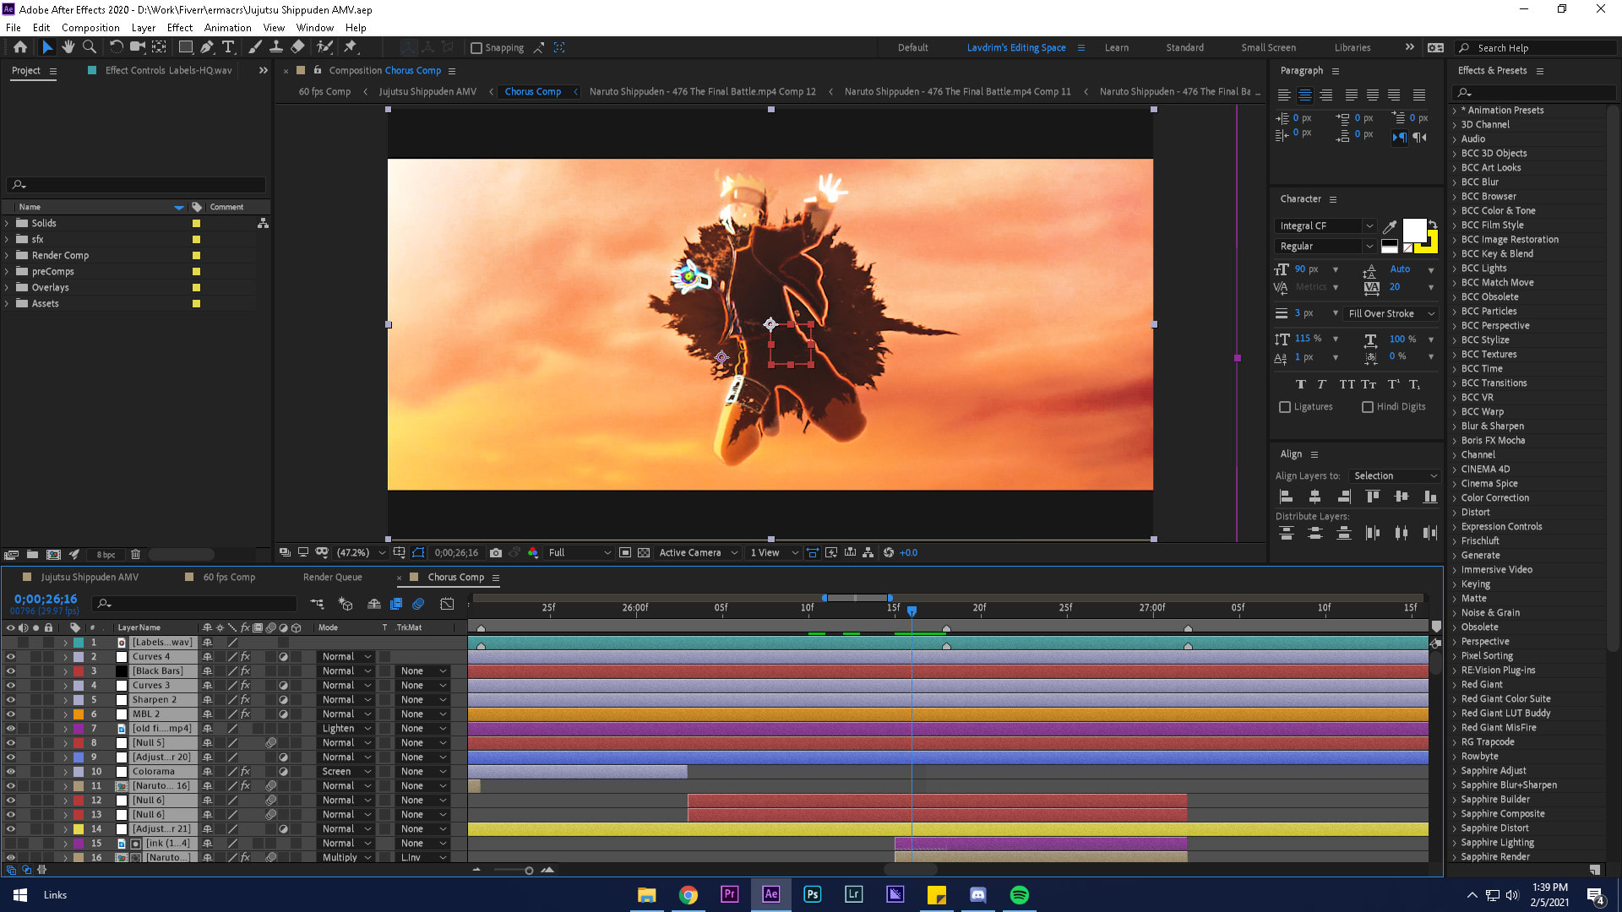The image size is (1622, 912).
Task: Toggle the Hindi Digits checkbox
Action: tap(1368, 407)
